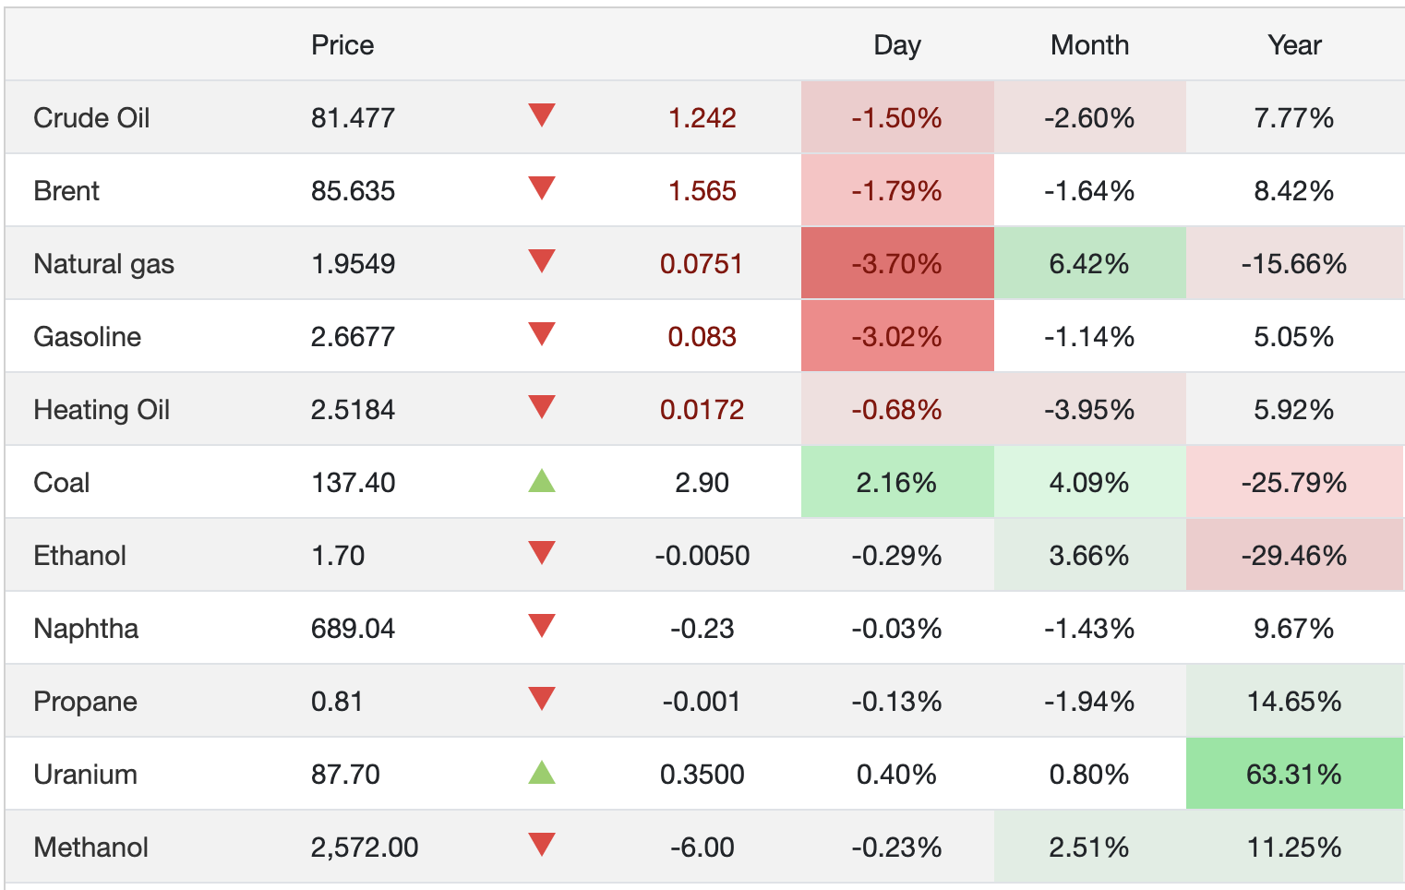Sort by the Price column header
1405x890 pixels.
coord(342,45)
